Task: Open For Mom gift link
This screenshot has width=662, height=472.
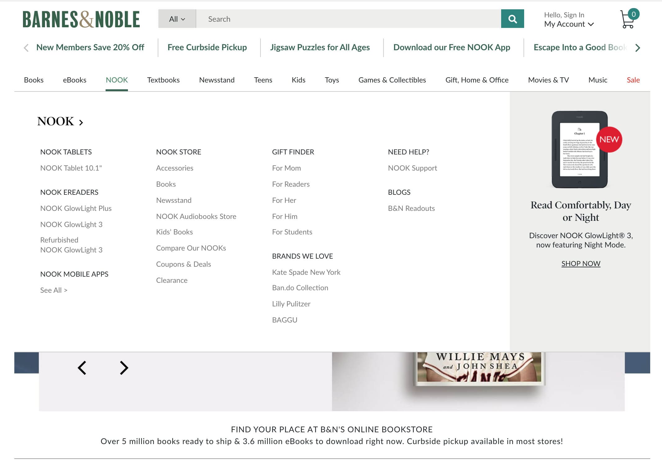Action: [x=286, y=168]
